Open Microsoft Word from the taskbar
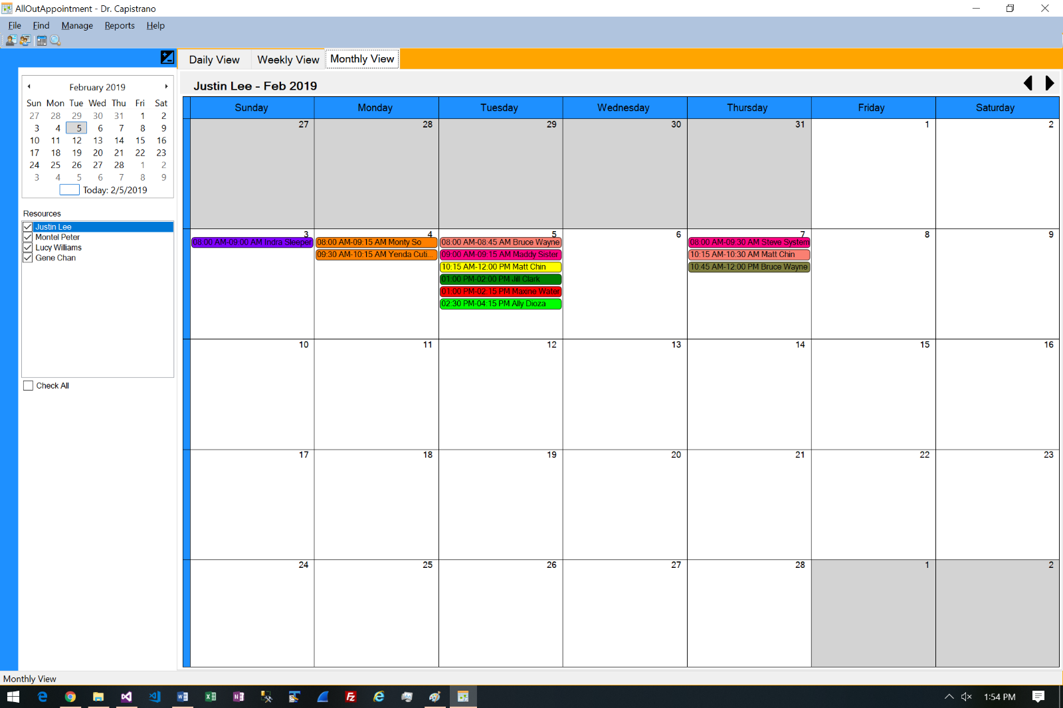1063x708 pixels. (x=183, y=697)
